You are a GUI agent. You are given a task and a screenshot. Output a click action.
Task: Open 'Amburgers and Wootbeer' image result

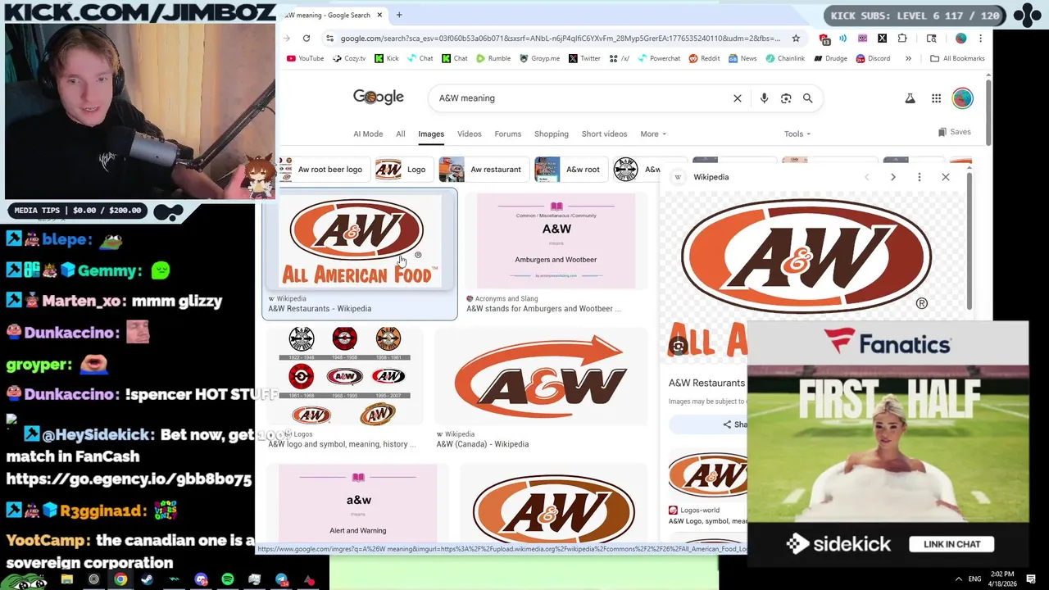click(x=556, y=253)
